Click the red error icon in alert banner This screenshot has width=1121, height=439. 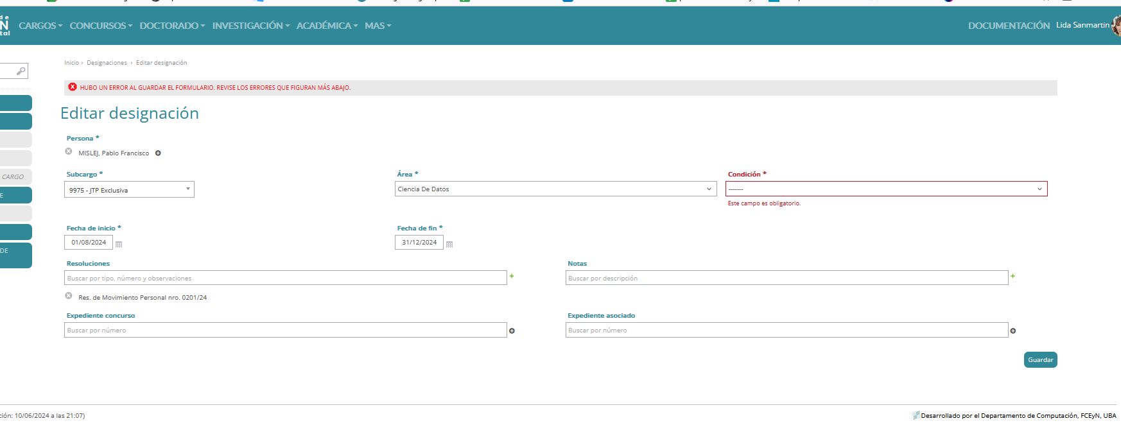point(73,87)
